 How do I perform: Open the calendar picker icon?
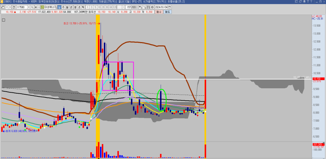(169, 7)
